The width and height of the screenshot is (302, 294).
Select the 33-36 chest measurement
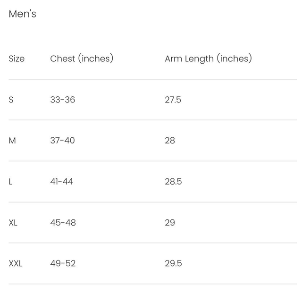[x=62, y=100]
